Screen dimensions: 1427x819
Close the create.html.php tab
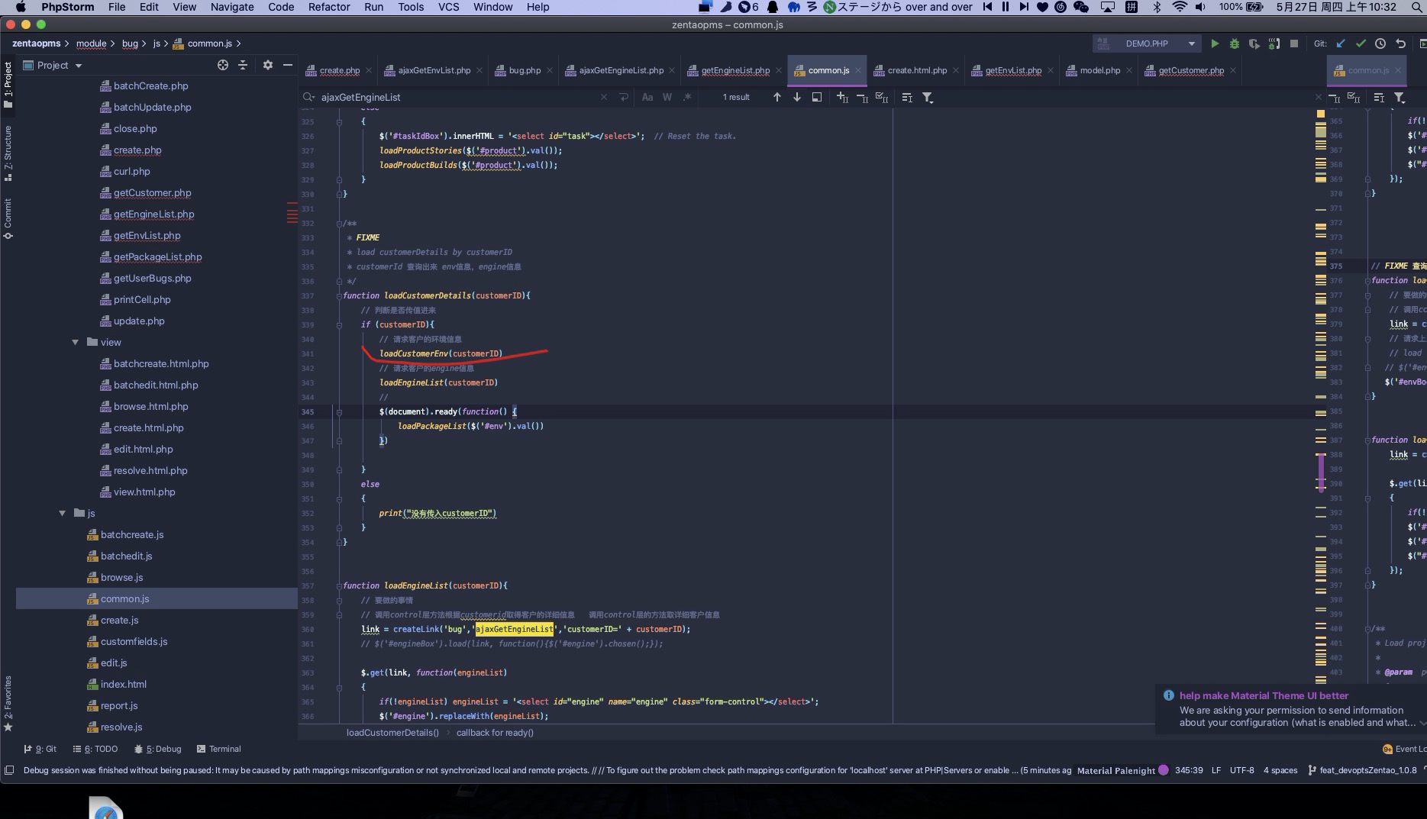[x=955, y=70]
